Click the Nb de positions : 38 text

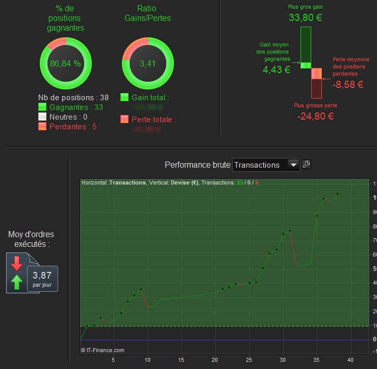[73, 98]
